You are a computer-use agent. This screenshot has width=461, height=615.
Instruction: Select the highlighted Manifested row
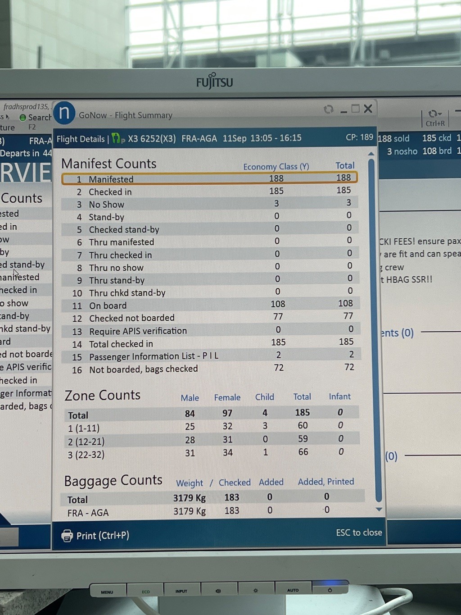pos(209,179)
